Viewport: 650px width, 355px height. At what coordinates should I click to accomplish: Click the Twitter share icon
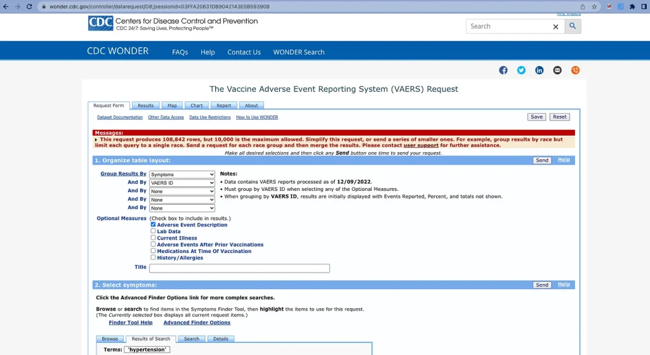tap(521, 70)
